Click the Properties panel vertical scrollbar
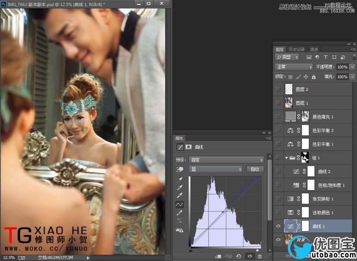 270,190
